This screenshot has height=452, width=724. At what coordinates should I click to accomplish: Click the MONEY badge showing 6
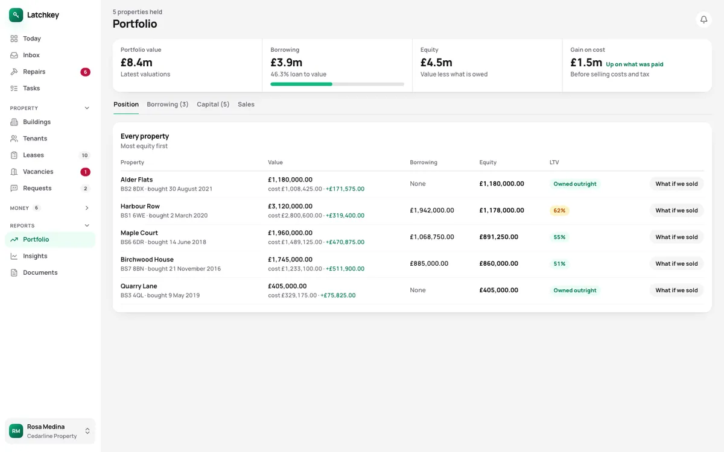pyautogui.click(x=36, y=208)
